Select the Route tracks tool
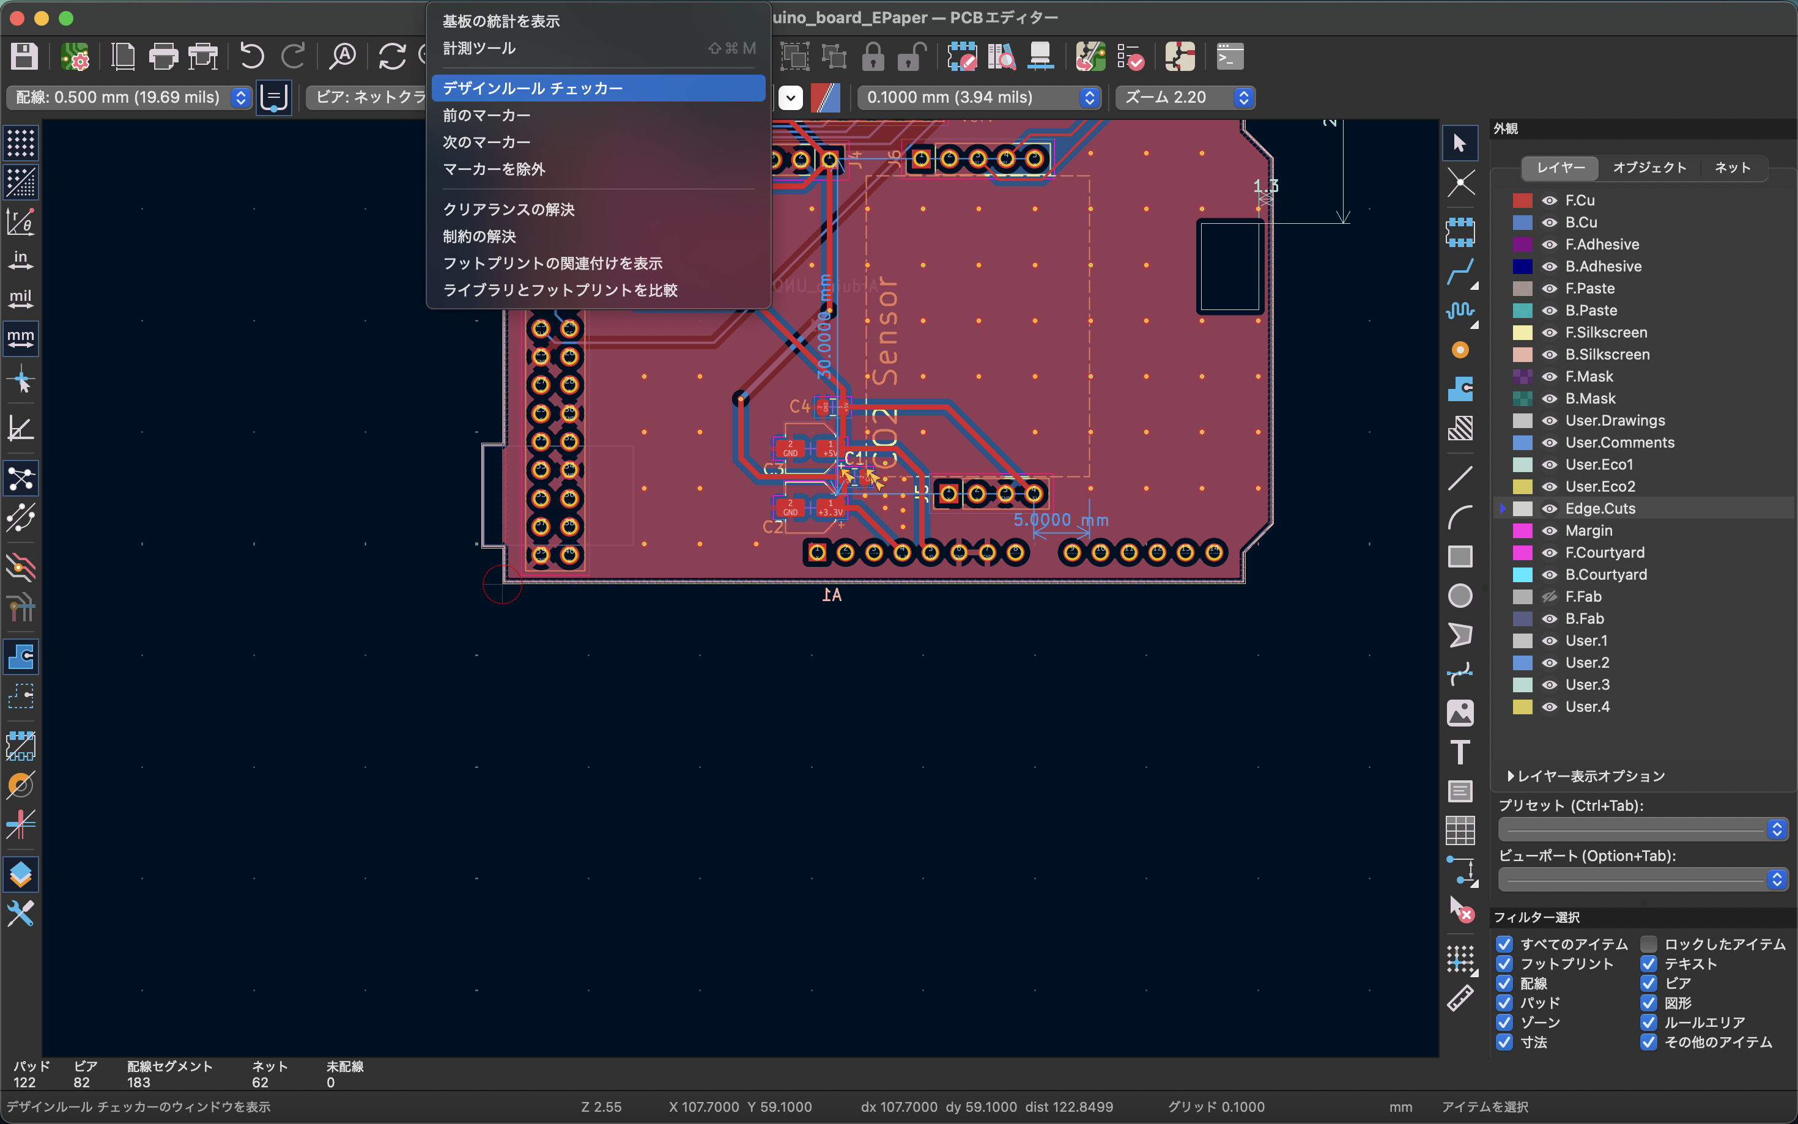Screen dimensions: 1798x1124 [x=1460, y=272]
